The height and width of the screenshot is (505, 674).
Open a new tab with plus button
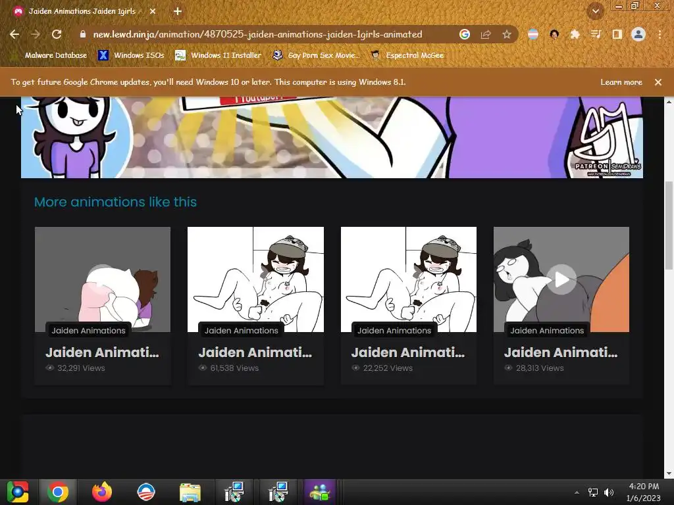[178, 12]
